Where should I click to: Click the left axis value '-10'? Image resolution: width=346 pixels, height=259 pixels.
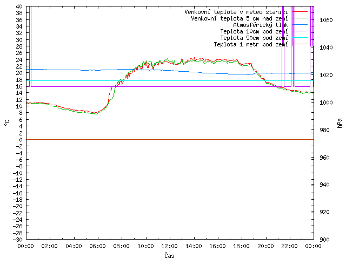tap(18, 173)
